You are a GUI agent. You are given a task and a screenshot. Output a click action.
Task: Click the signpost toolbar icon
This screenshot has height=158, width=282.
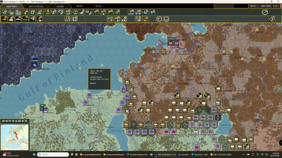pyautogui.click(x=96, y=12)
